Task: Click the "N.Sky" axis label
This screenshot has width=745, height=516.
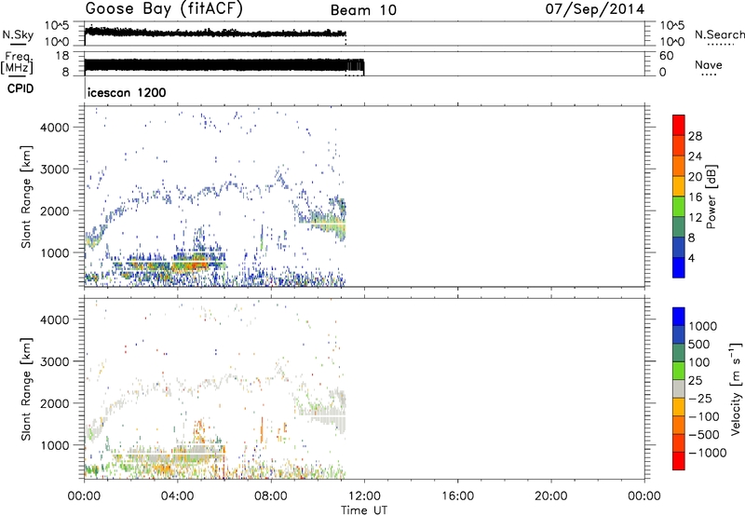Action: pyautogui.click(x=18, y=34)
